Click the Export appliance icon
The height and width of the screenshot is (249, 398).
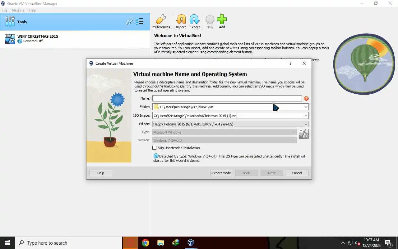click(195, 20)
